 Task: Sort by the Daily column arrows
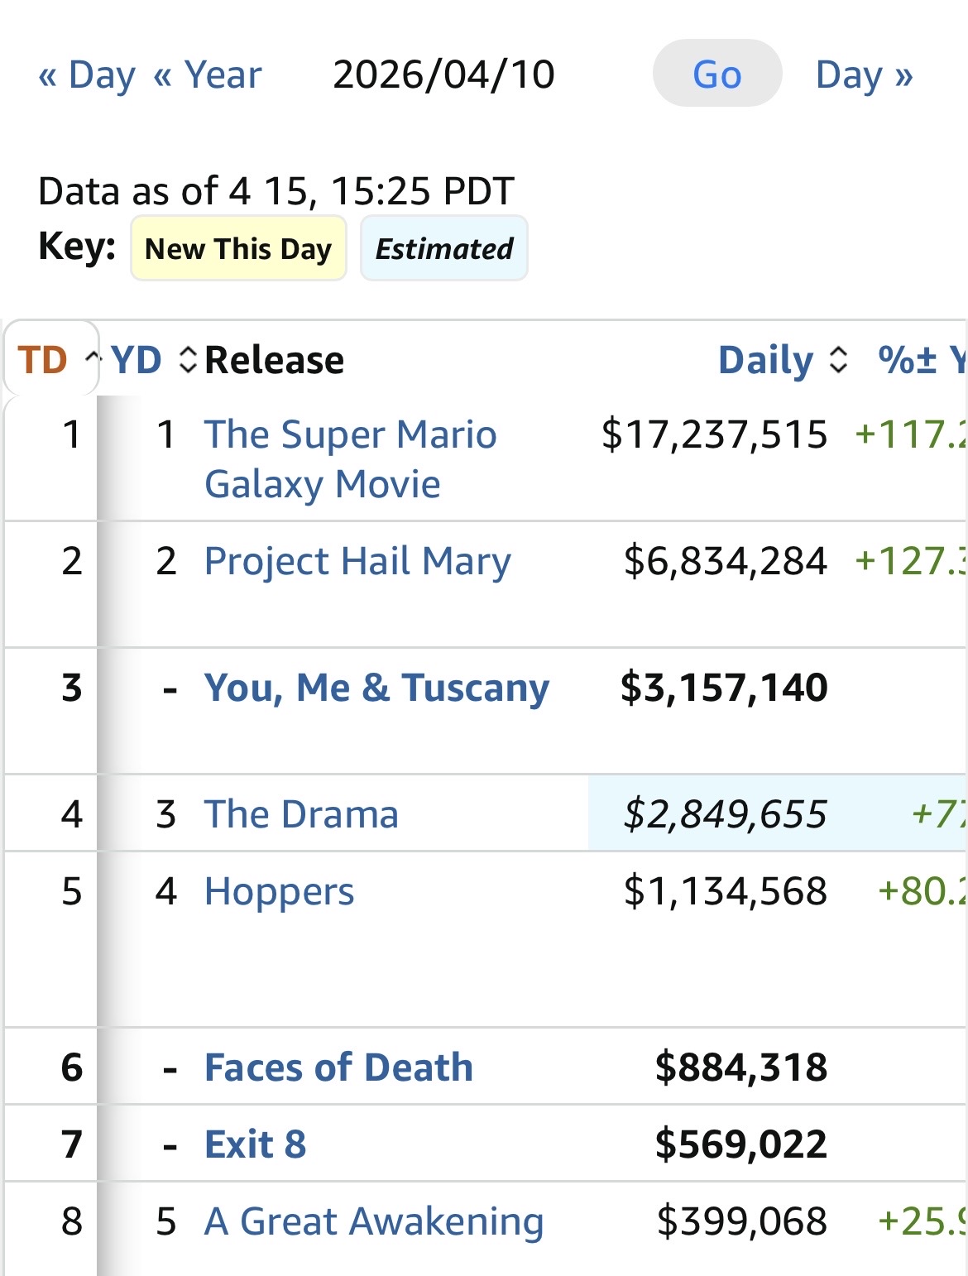[x=838, y=360]
